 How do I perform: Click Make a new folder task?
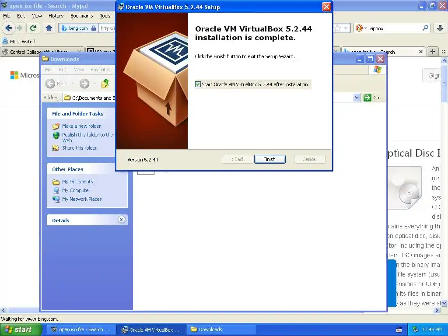[81, 126]
